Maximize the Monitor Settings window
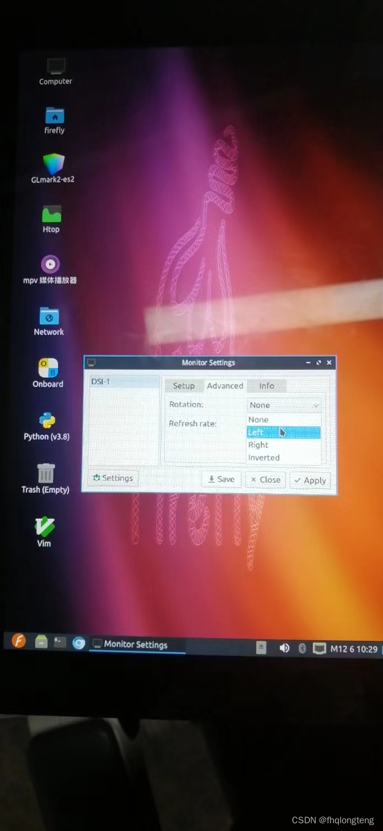This screenshot has width=383, height=831. point(318,363)
